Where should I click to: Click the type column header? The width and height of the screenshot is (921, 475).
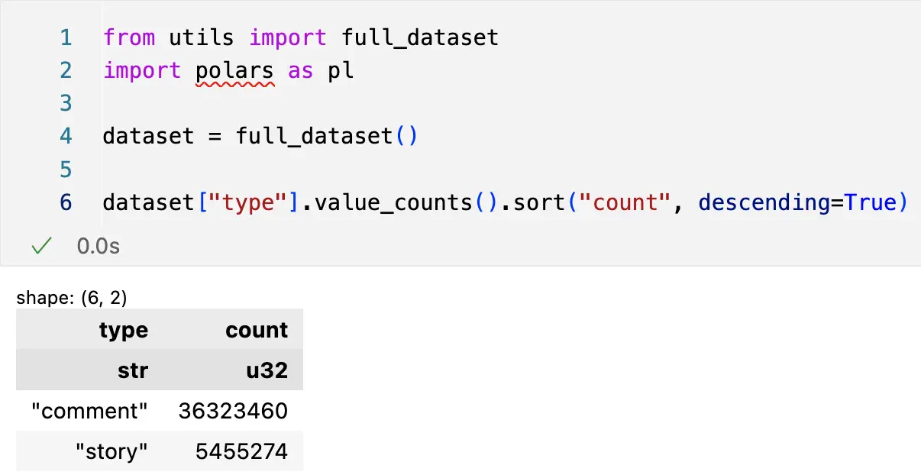coord(124,330)
